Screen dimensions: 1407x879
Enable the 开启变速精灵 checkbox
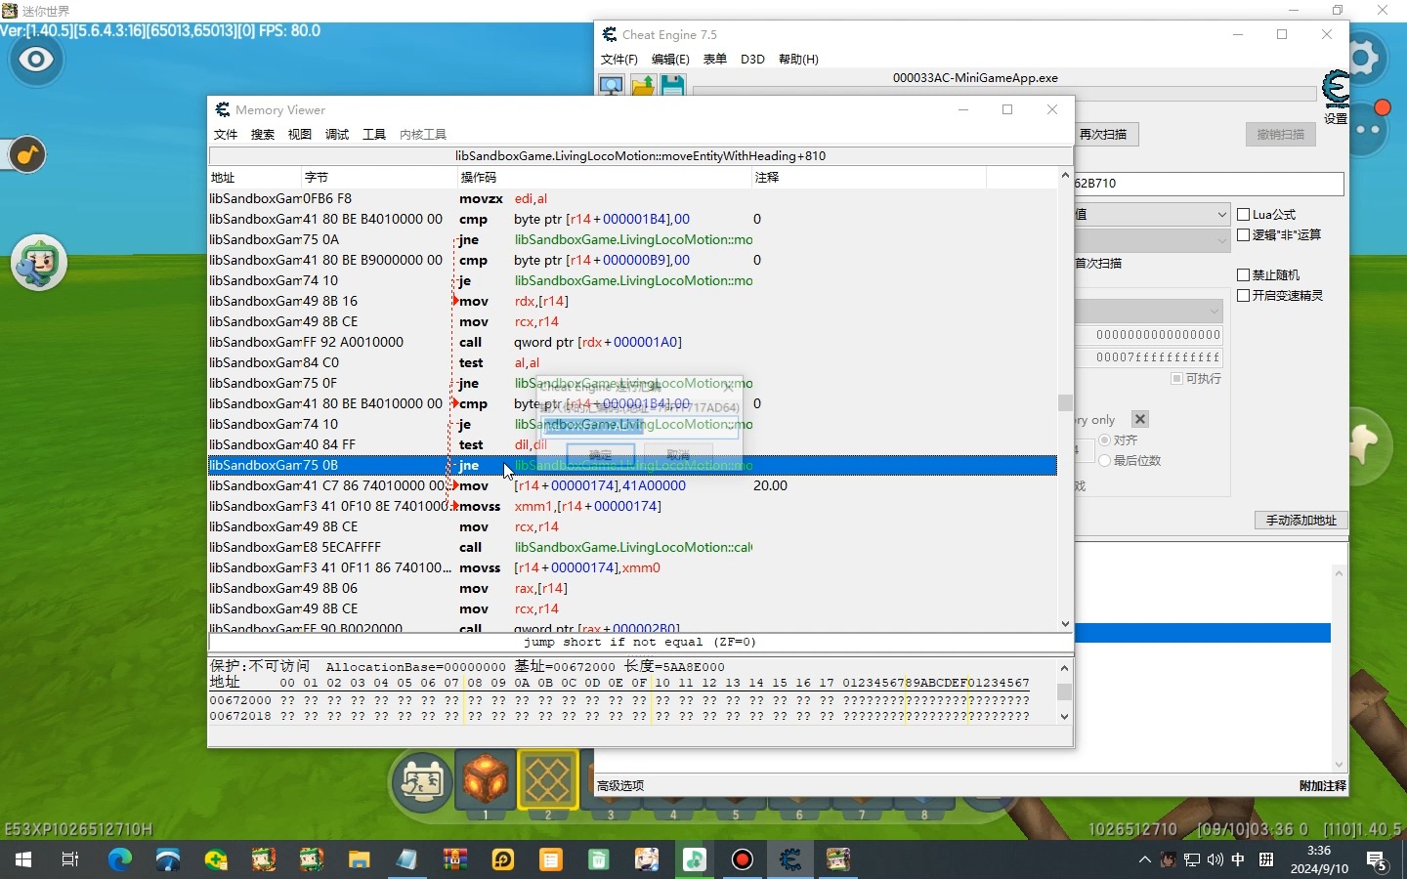click(x=1244, y=295)
